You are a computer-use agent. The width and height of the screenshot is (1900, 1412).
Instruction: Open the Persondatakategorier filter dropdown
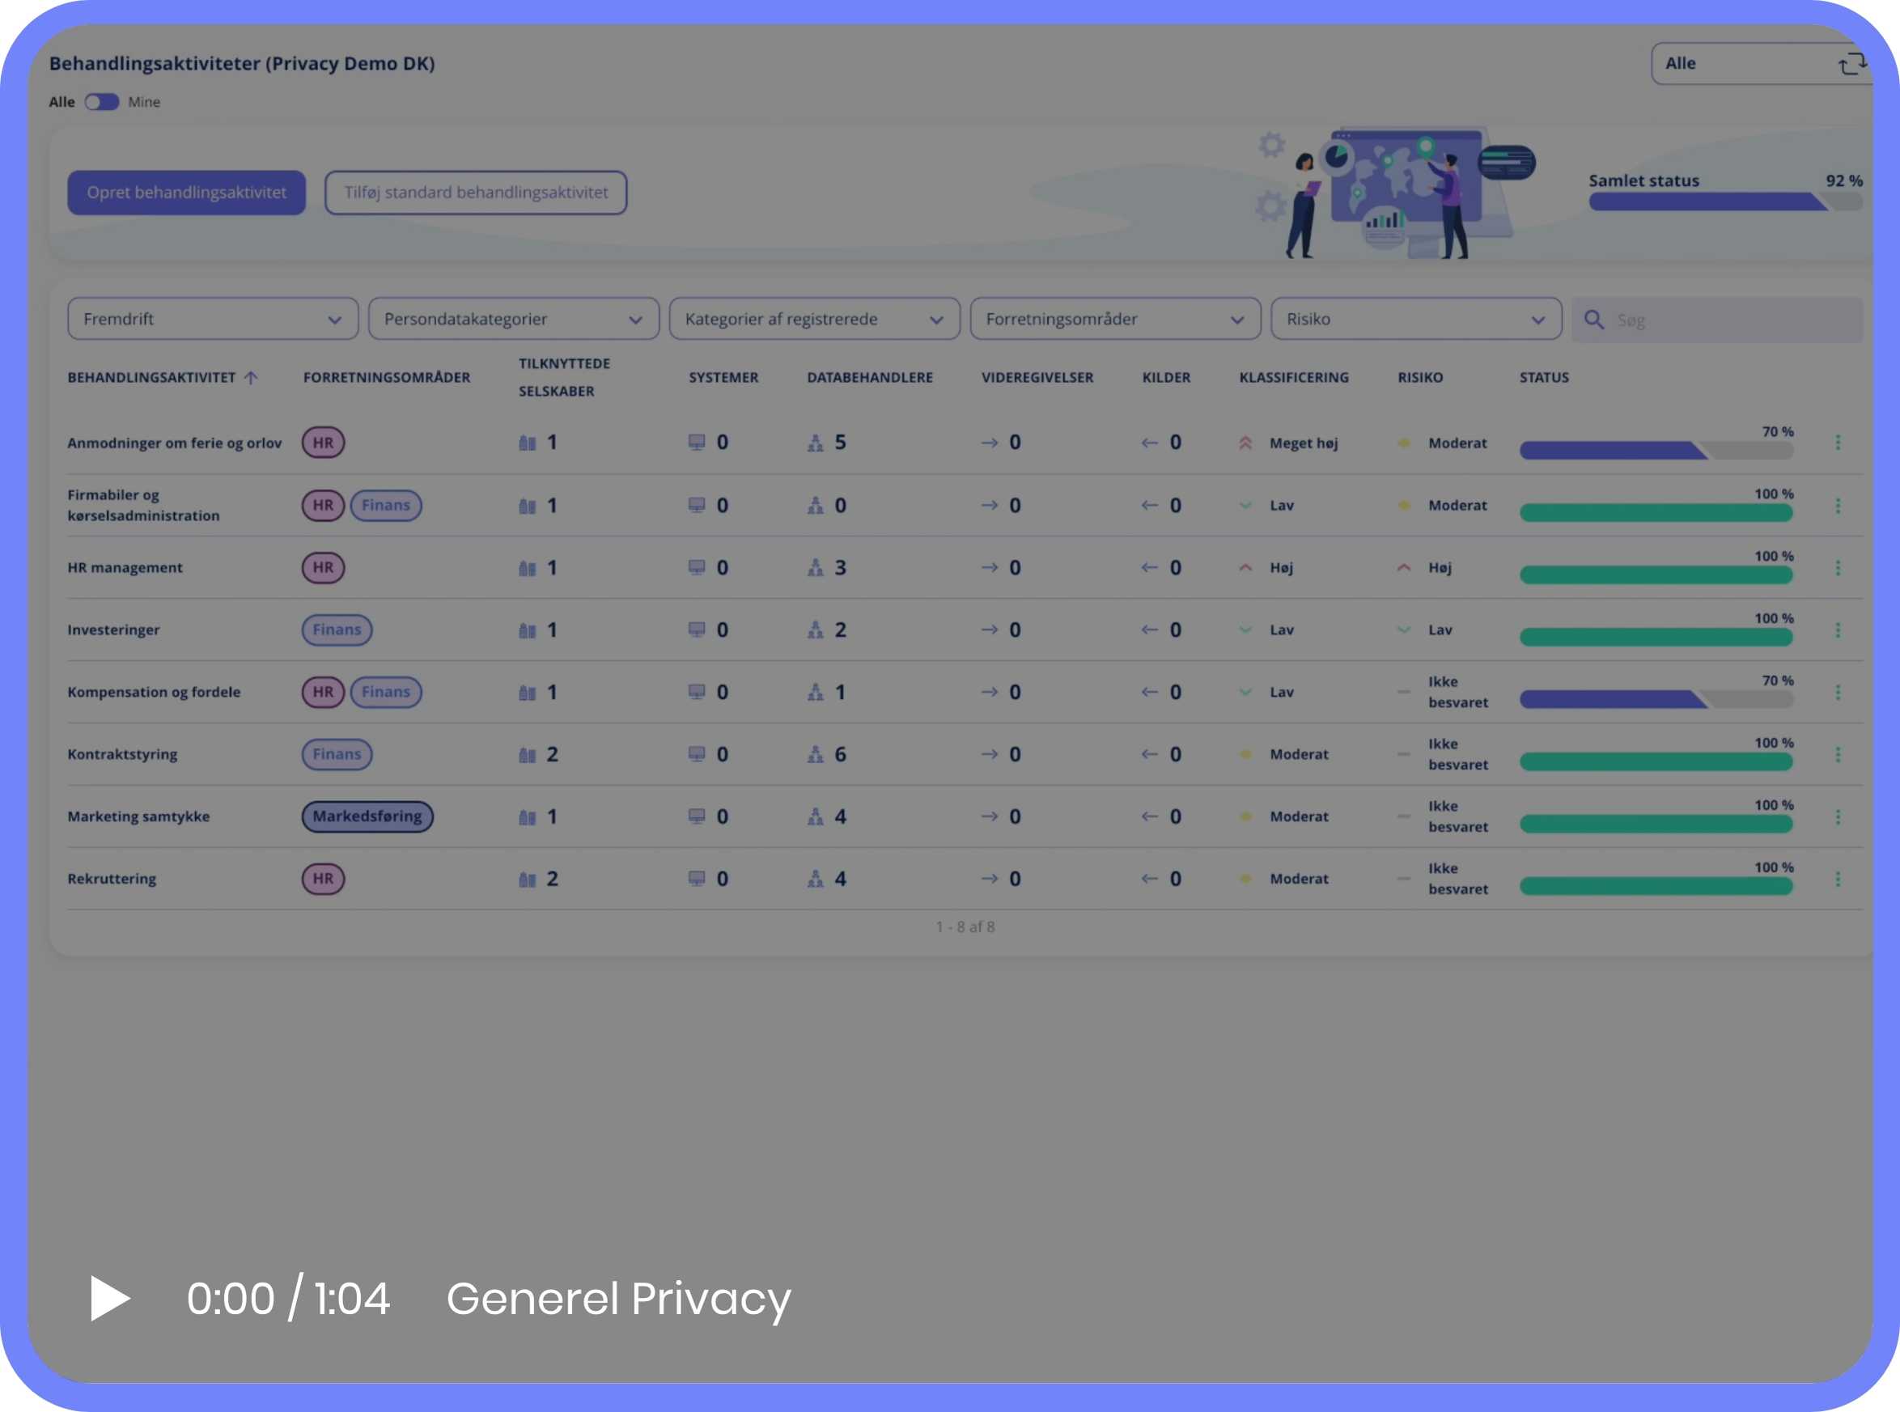[514, 319]
